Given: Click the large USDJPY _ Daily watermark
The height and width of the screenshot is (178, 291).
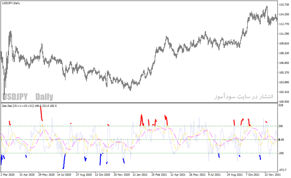Looking at the screenshot, I should tap(28, 97).
